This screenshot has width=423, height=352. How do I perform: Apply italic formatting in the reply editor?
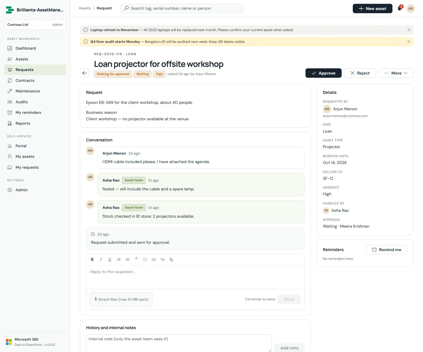(101, 260)
